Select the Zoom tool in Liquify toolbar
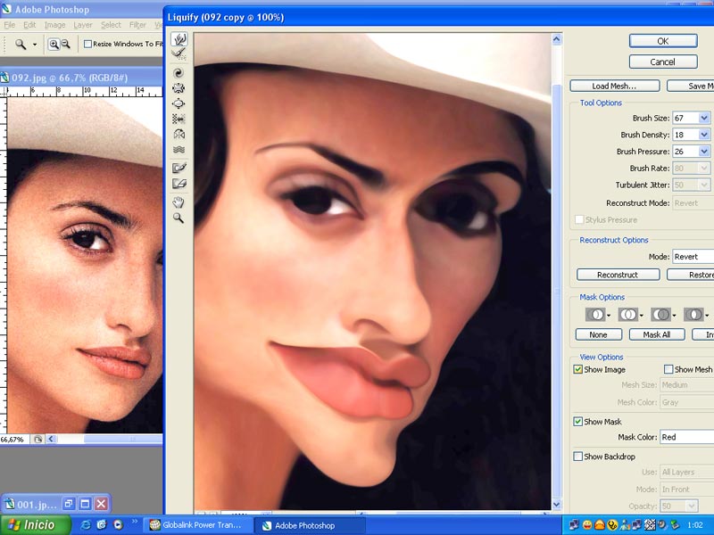The height and width of the screenshot is (535, 714). (178, 218)
